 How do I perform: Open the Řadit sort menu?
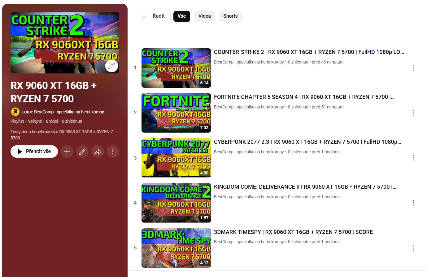153,16
